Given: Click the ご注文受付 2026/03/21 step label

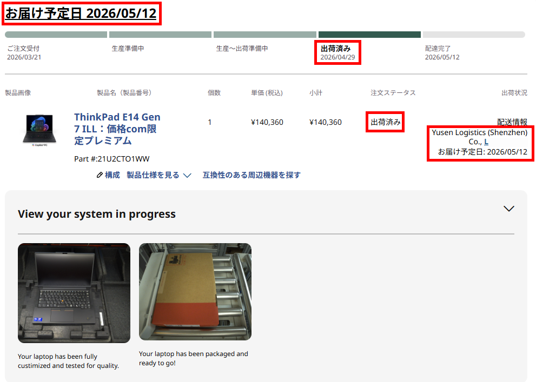Looking at the screenshot, I should tap(24, 53).
